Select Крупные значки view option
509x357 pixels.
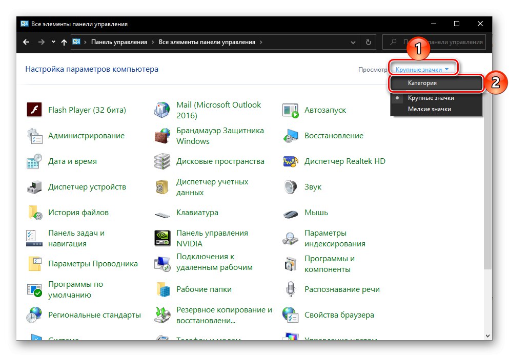click(436, 98)
